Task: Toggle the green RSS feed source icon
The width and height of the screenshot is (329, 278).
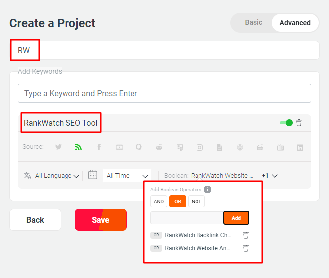Action: pyautogui.click(x=78, y=147)
